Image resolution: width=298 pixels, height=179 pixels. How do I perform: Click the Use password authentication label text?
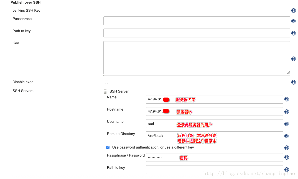pyautogui.click(x=153, y=147)
